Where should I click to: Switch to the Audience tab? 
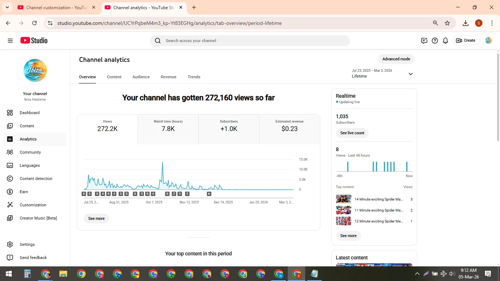[141, 77]
